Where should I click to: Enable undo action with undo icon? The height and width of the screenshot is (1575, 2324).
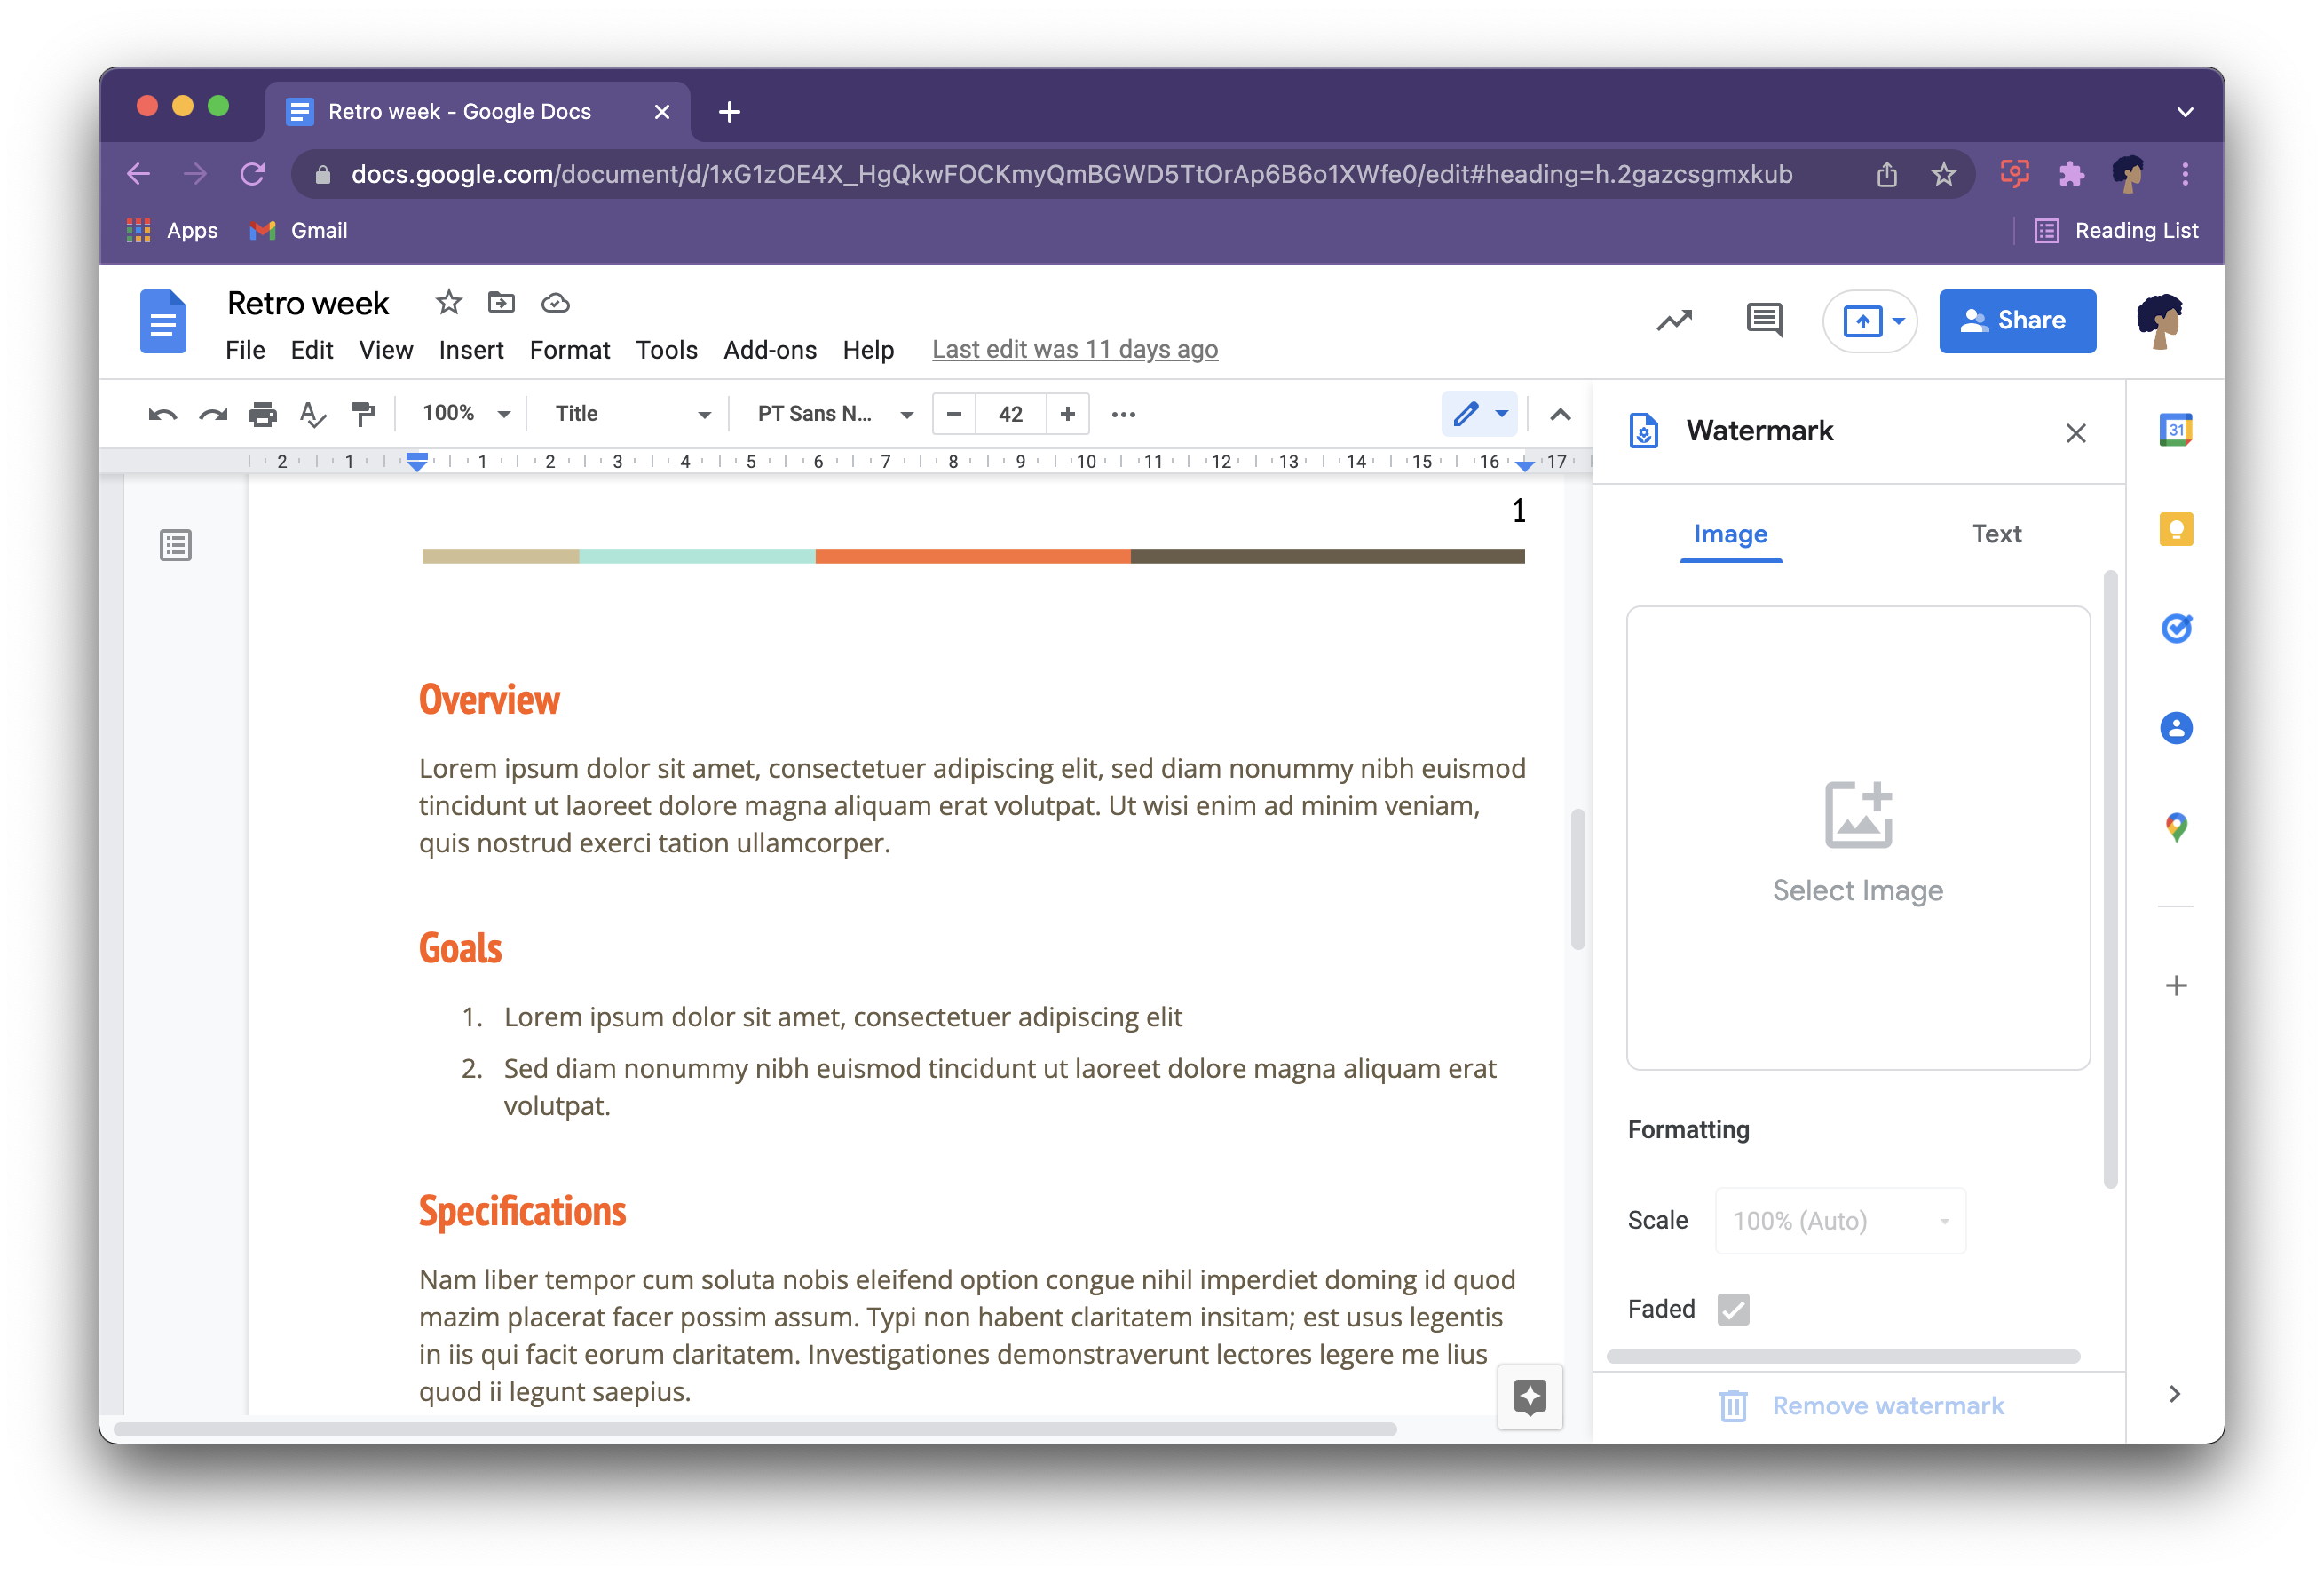(x=162, y=415)
